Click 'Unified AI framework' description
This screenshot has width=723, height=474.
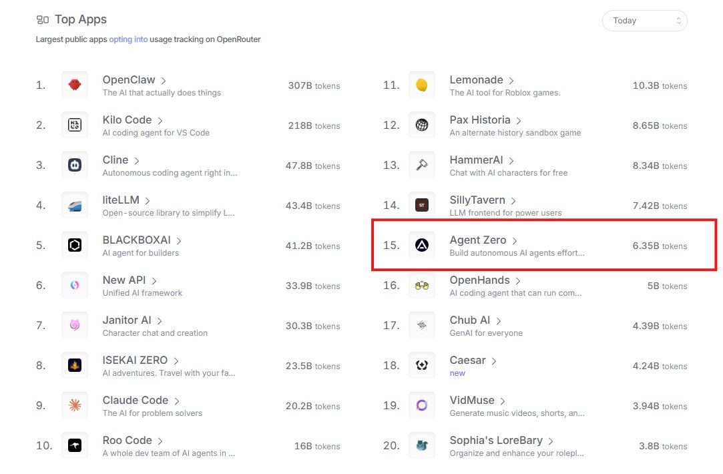[142, 293]
